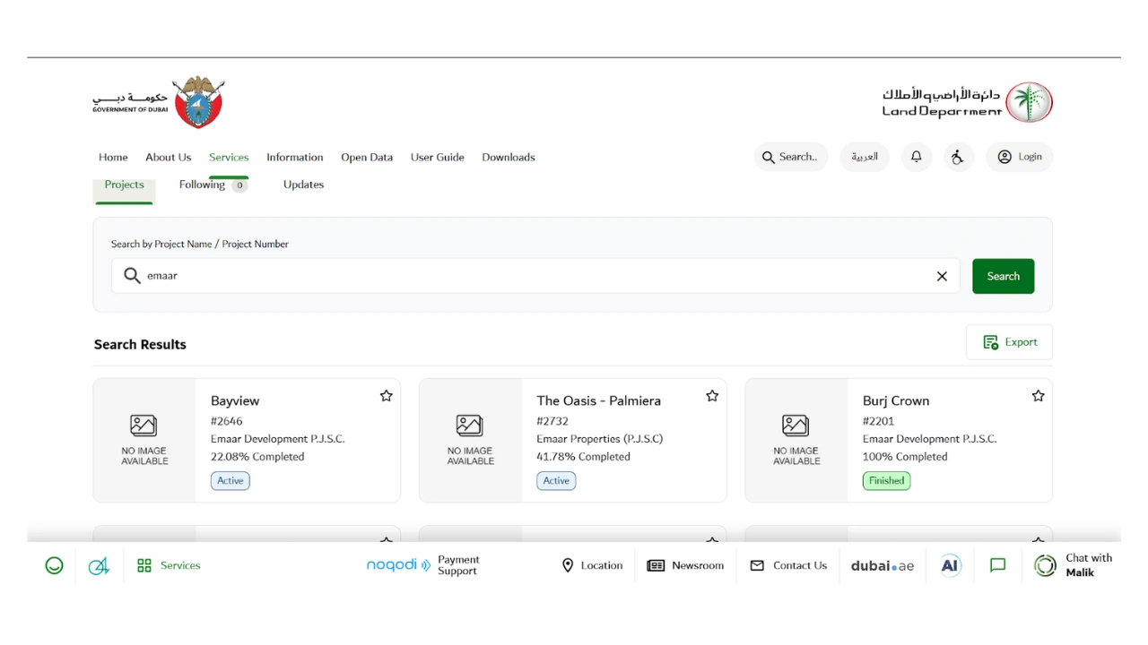The width and height of the screenshot is (1148, 645).
Task: Click the Contact Us envelope icon
Action: coord(758,565)
